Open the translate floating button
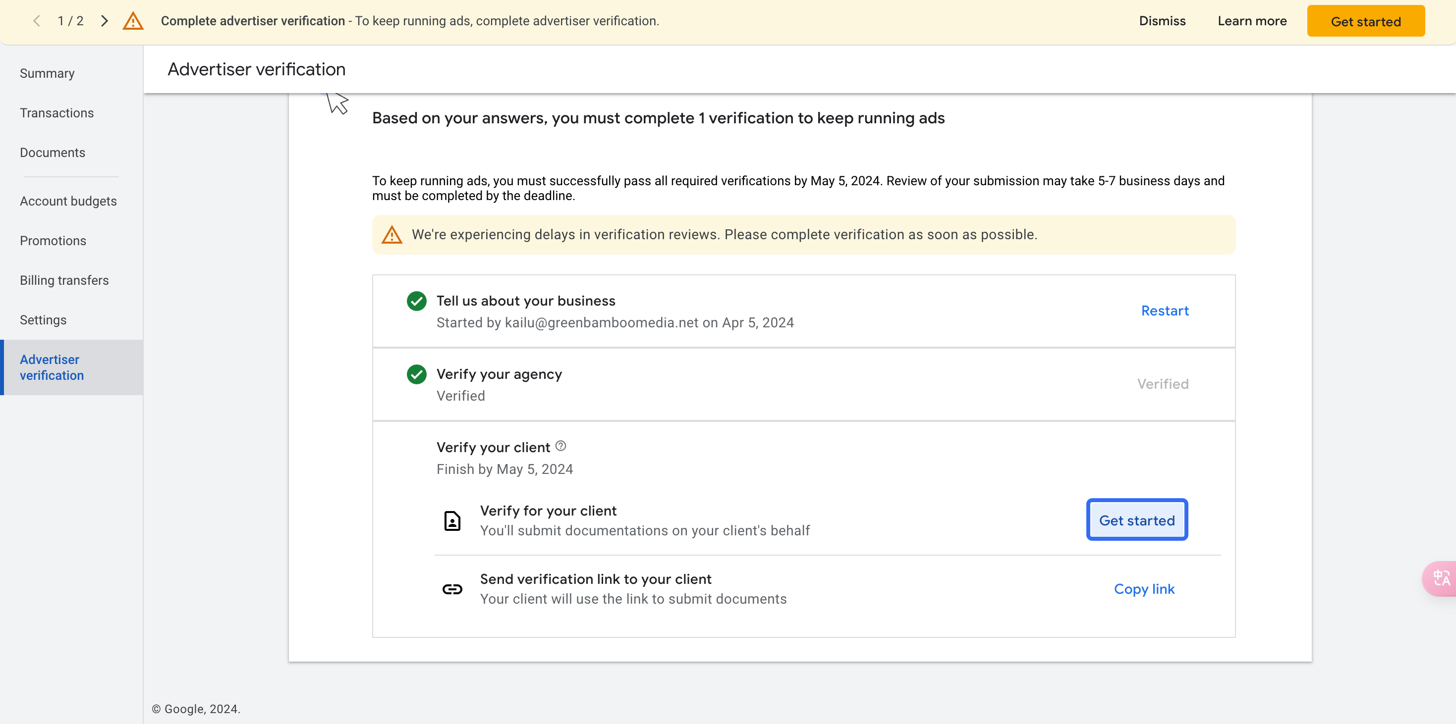Viewport: 1456px width, 724px height. [1440, 578]
